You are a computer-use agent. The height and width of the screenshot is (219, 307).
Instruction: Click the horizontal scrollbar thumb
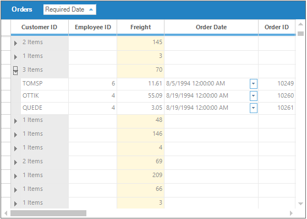click(x=48, y=213)
